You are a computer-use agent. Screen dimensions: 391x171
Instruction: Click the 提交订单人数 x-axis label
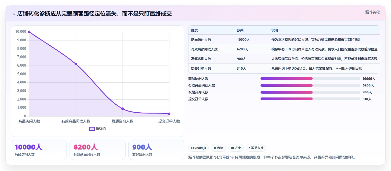pyautogui.click(x=169, y=121)
